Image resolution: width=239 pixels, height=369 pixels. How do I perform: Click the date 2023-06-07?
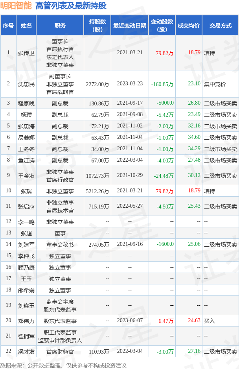130,321
